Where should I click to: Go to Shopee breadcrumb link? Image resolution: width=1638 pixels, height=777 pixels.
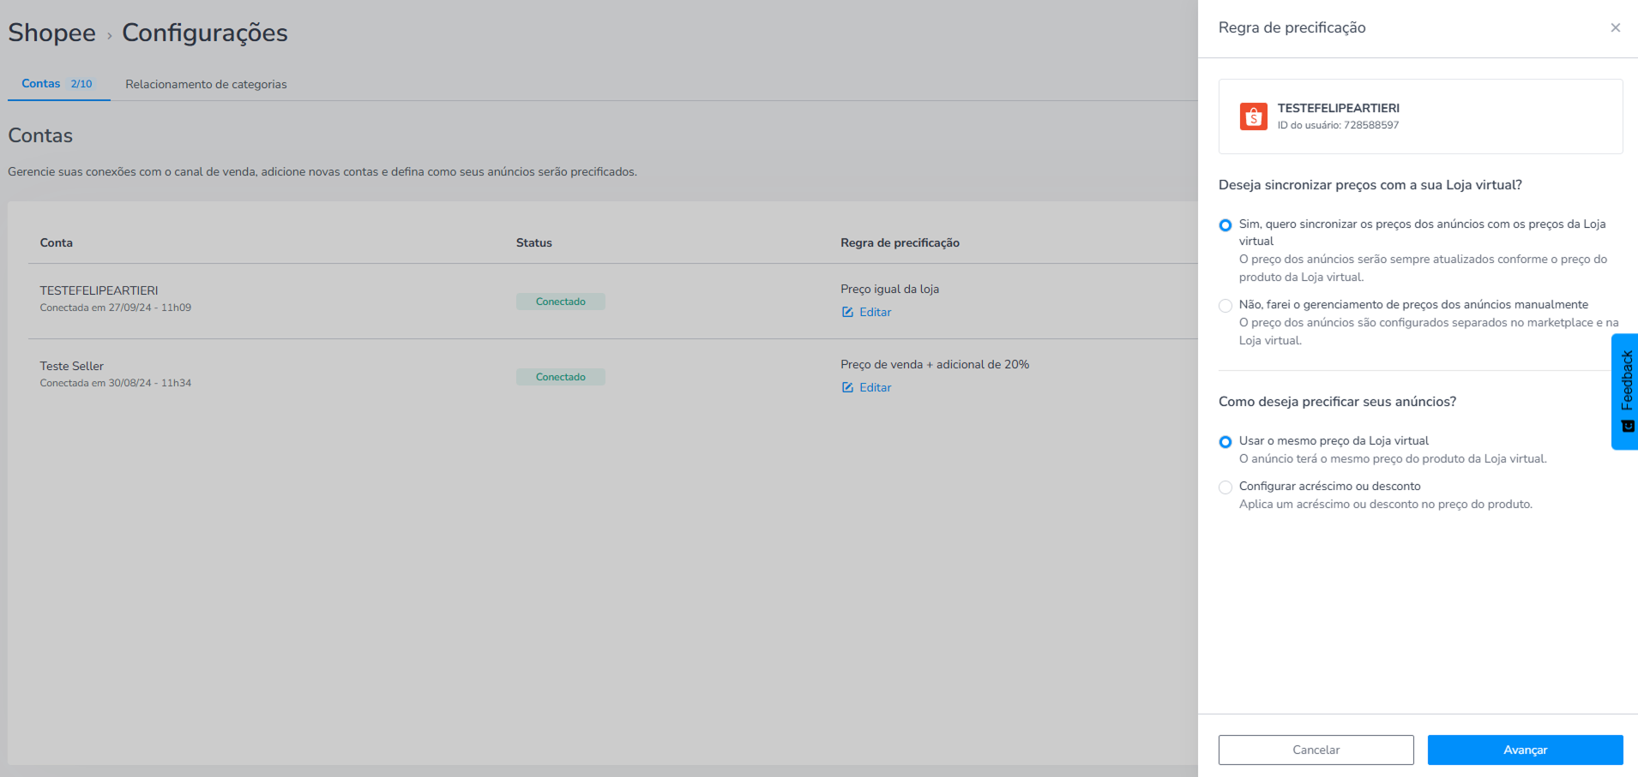[x=51, y=33]
